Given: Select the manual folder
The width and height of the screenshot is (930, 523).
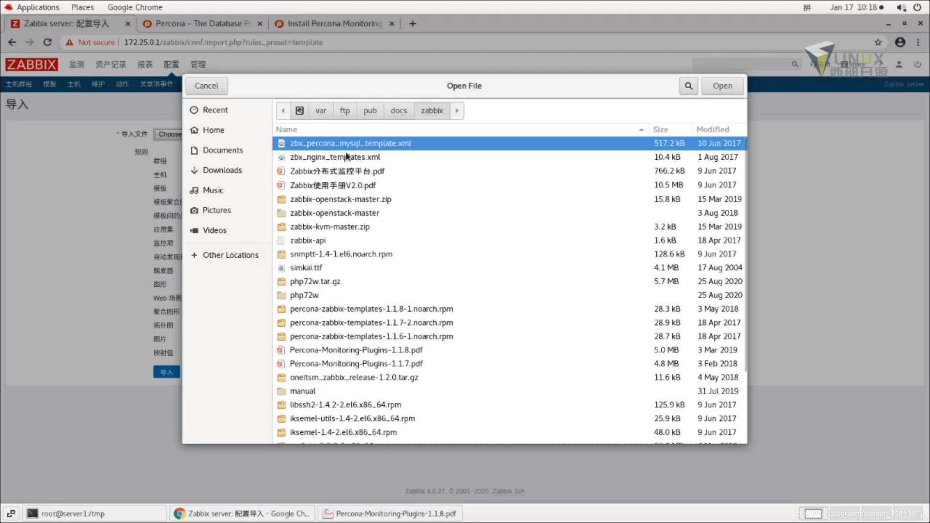Looking at the screenshot, I should [x=509, y=391].
